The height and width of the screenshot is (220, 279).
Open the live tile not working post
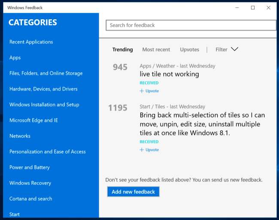click(169, 74)
